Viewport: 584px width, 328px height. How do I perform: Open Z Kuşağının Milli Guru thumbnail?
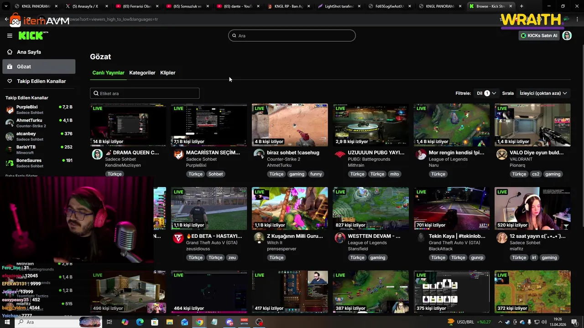[290, 208]
